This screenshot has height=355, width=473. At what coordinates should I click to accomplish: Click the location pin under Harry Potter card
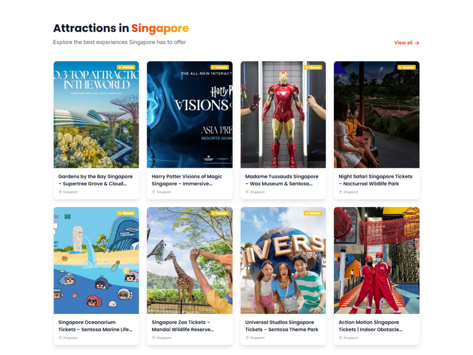153,192
